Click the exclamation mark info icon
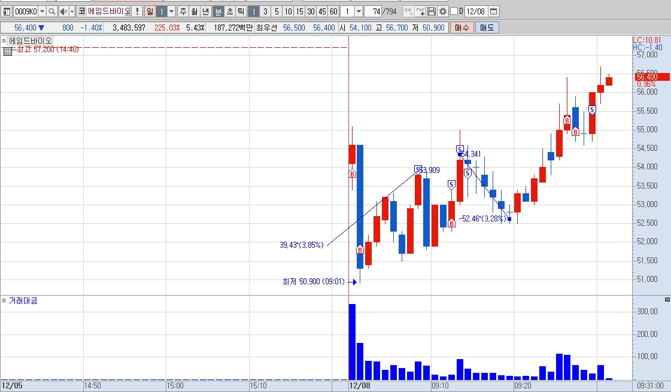 tap(137, 11)
